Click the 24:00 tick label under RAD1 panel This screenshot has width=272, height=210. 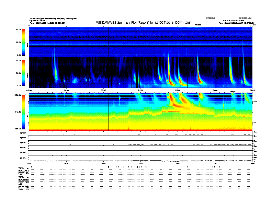[252, 90]
